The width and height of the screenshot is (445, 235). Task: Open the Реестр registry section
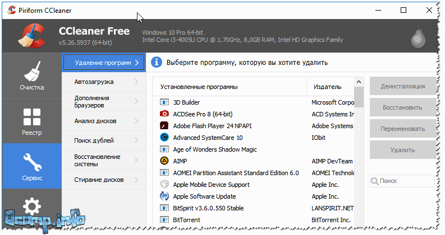[32, 121]
